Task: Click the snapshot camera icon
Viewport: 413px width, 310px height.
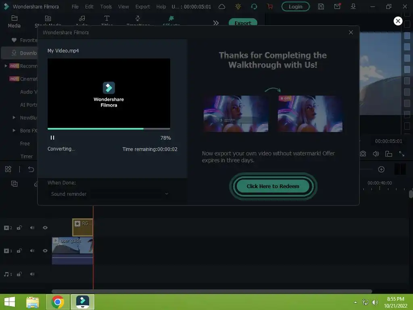Action: point(363,154)
